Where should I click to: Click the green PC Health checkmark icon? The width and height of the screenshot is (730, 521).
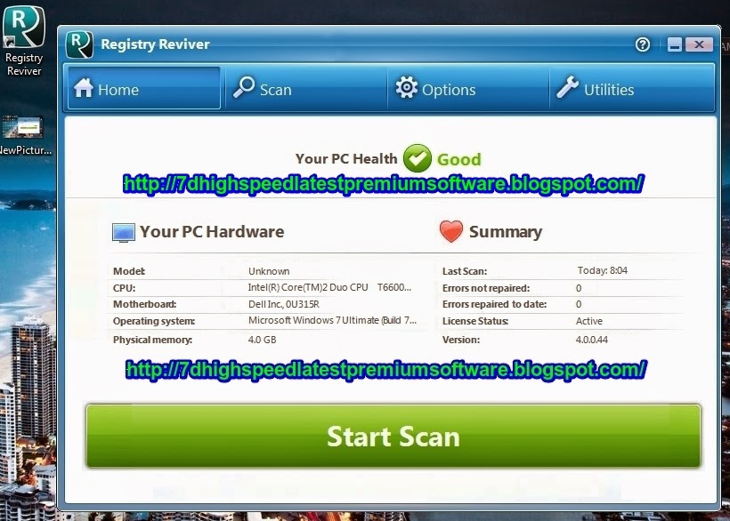[418, 158]
